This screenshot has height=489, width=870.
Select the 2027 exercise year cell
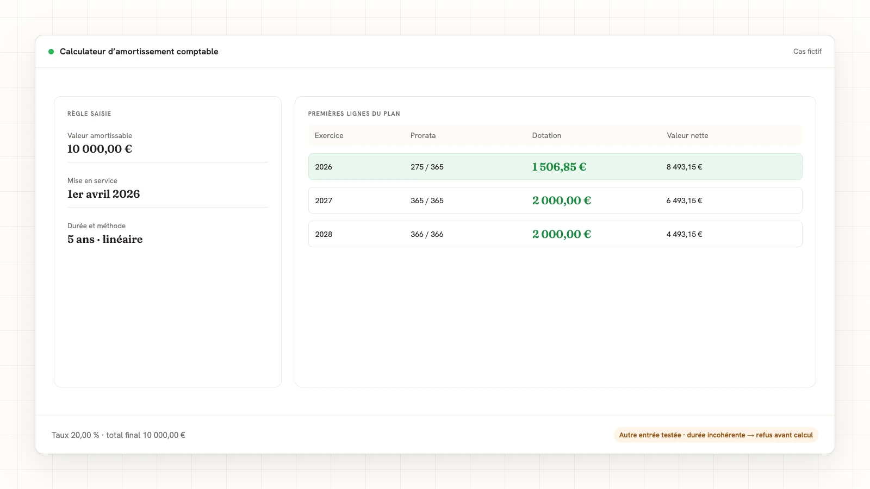324,200
